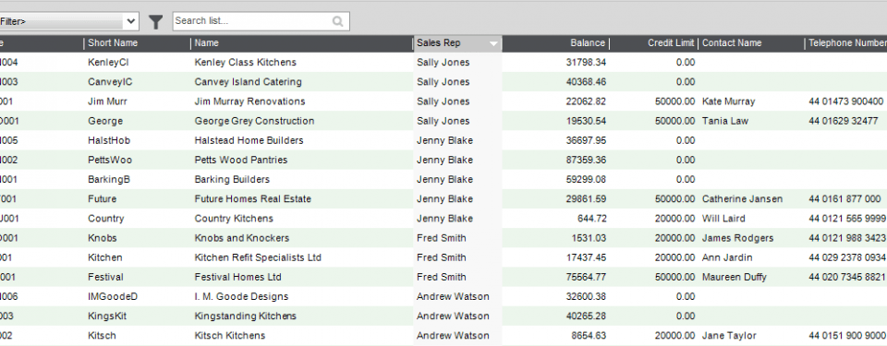The width and height of the screenshot is (887, 346).
Task: Click telephone 44 0151 900 9000
Action: click(847, 336)
